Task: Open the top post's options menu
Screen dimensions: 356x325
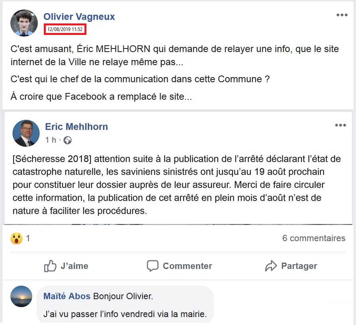Action: click(342, 15)
